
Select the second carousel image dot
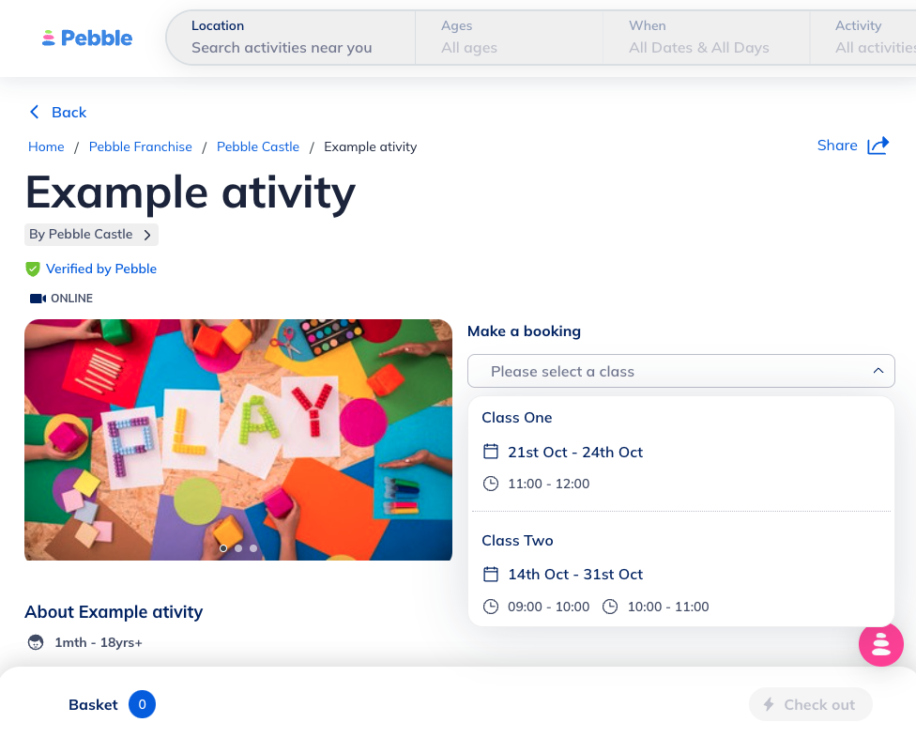238,547
